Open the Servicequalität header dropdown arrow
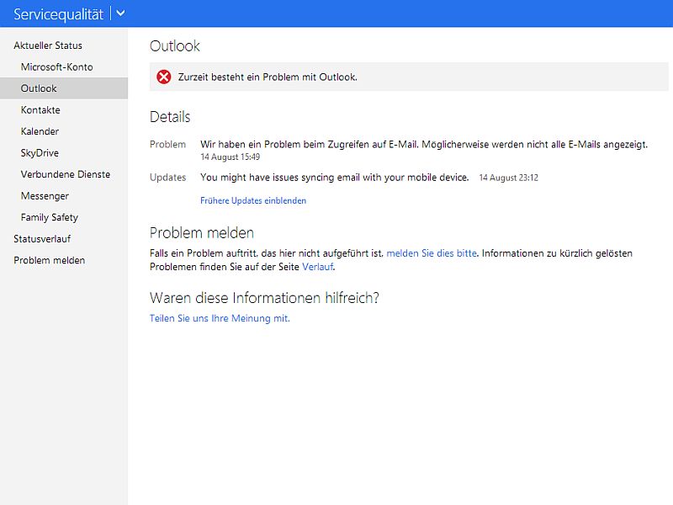This screenshot has width=673, height=505. [x=120, y=13]
